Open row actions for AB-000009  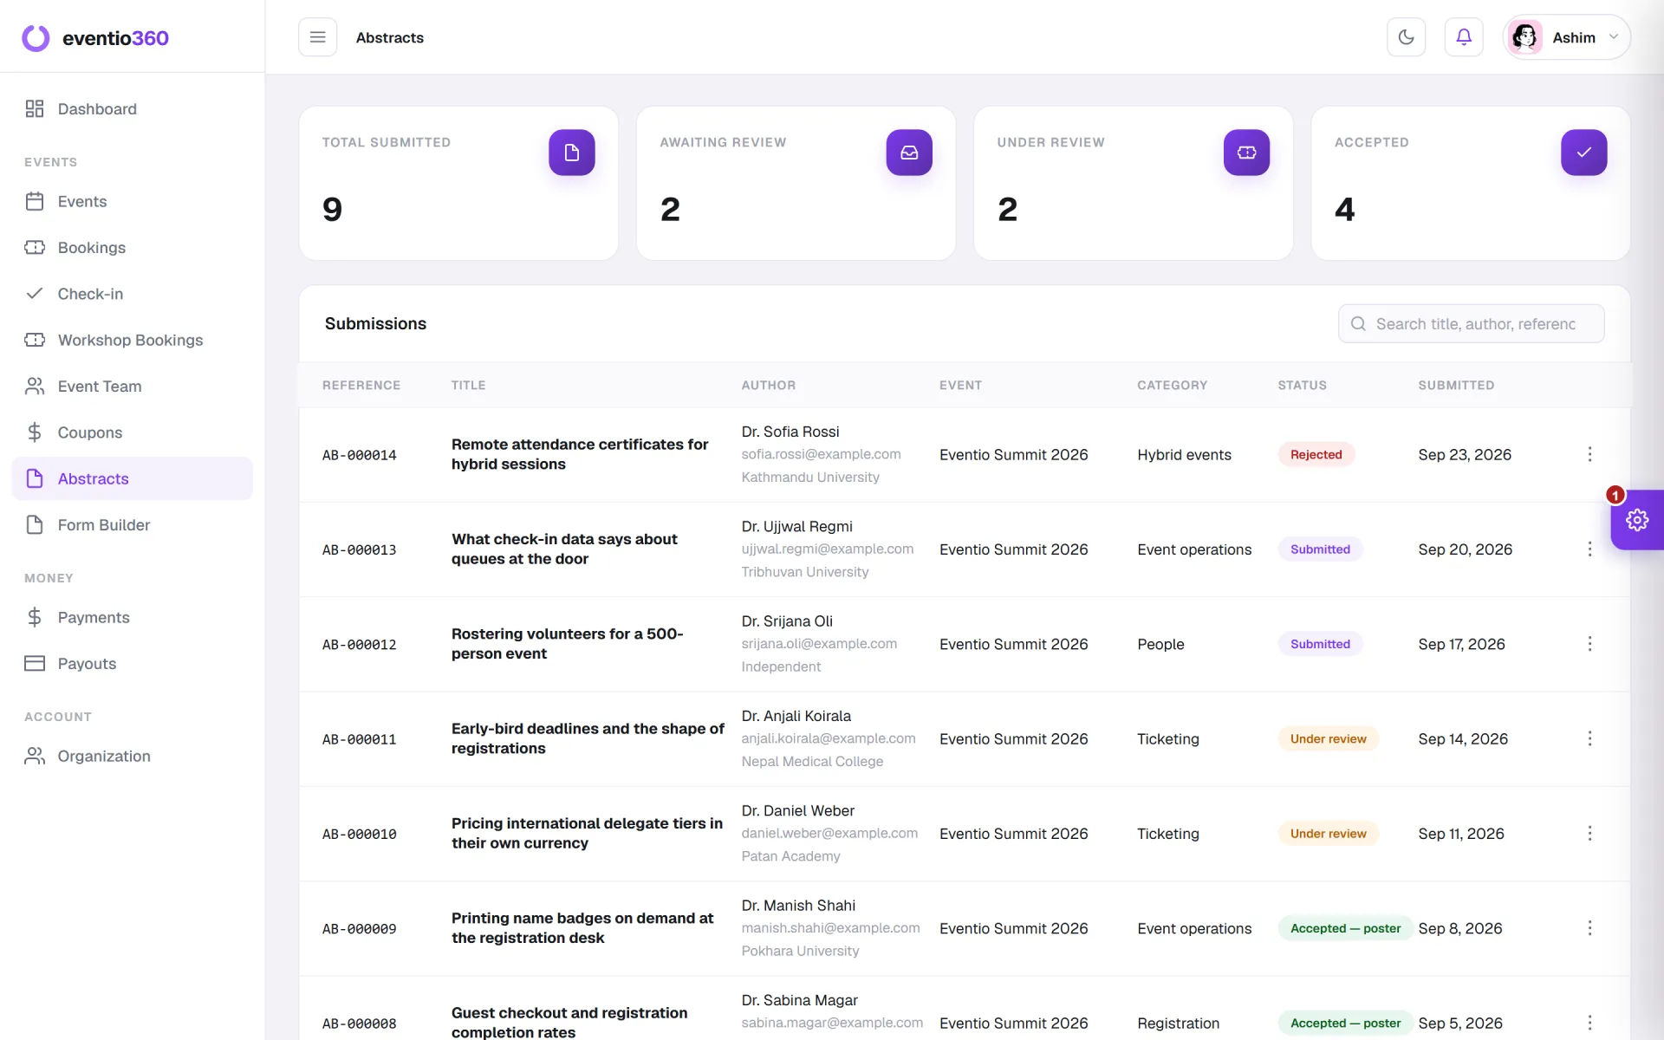(x=1589, y=928)
